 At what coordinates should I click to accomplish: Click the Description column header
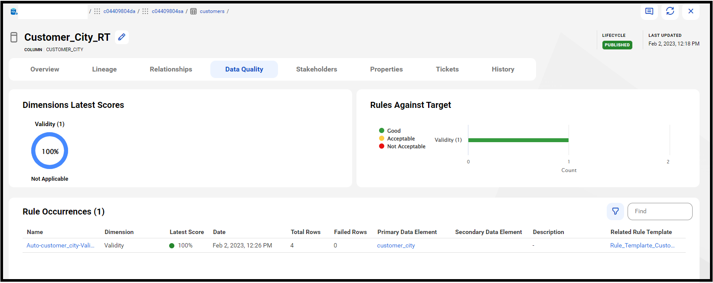pos(548,232)
